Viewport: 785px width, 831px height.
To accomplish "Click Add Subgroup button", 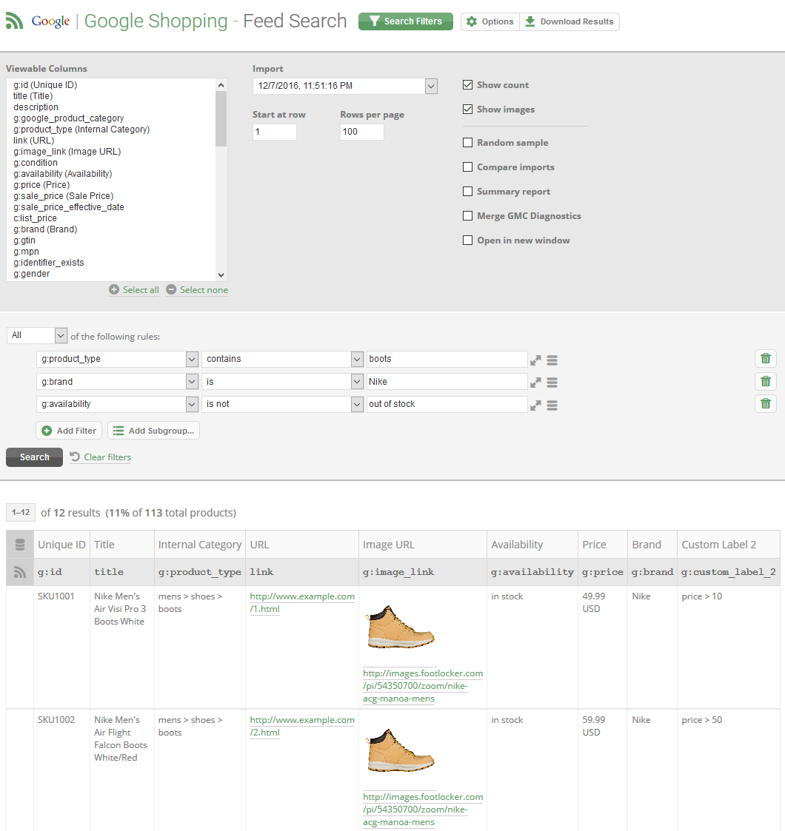I will (x=154, y=431).
